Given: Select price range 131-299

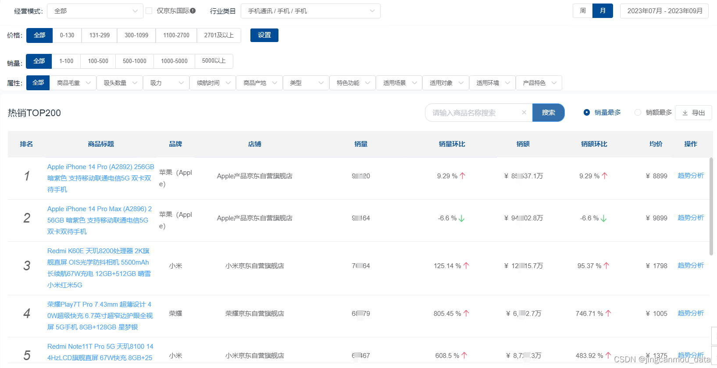Looking at the screenshot, I should click(x=100, y=35).
